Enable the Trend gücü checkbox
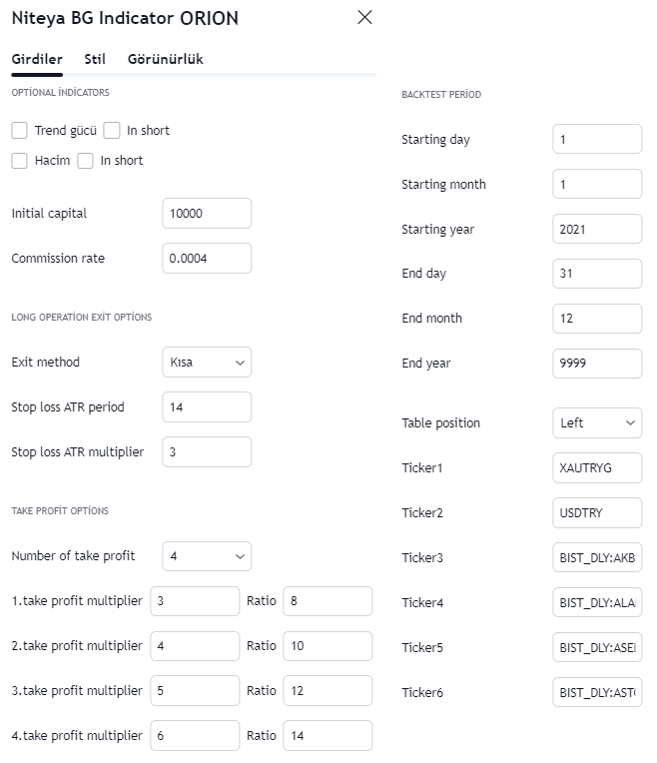The image size is (657, 763). pyautogui.click(x=19, y=131)
